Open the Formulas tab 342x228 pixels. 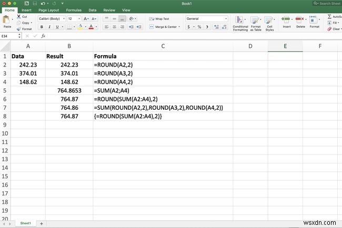click(x=74, y=10)
